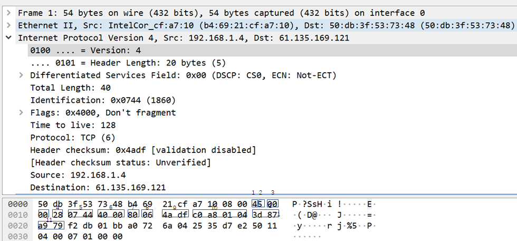517x241 pixels.
Task: Expand the Differentiated Services Field row
Action: pos(21,75)
